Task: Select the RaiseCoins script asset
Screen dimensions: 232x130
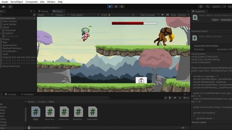Action: tap(64, 113)
